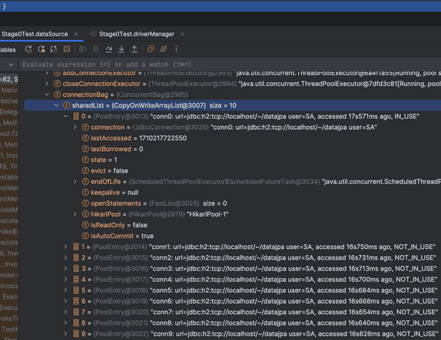Click the value 1710217722550
The height and width of the screenshot is (340, 441).
click(163, 138)
